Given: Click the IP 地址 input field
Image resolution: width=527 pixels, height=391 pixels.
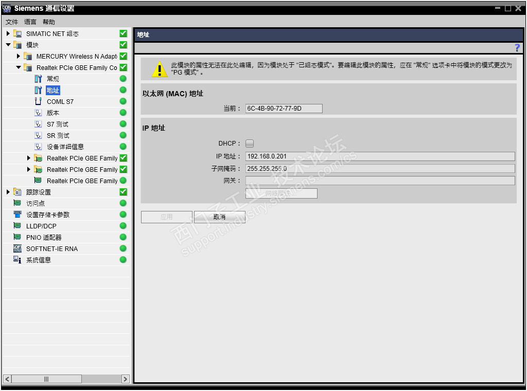Looking at the screenshot, I should click(x=380, y=156).
